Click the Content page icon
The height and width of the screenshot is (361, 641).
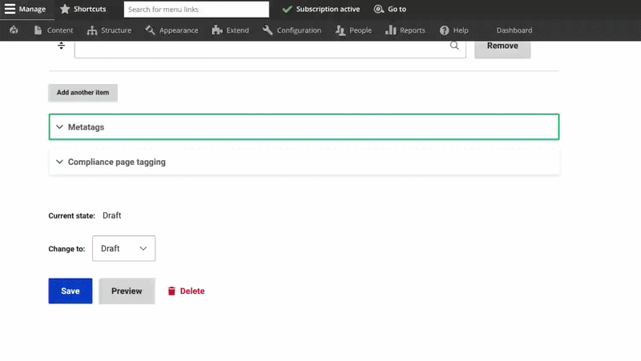pos(38,30)
